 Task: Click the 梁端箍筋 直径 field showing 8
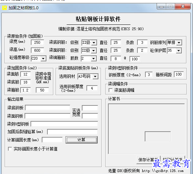116,59
